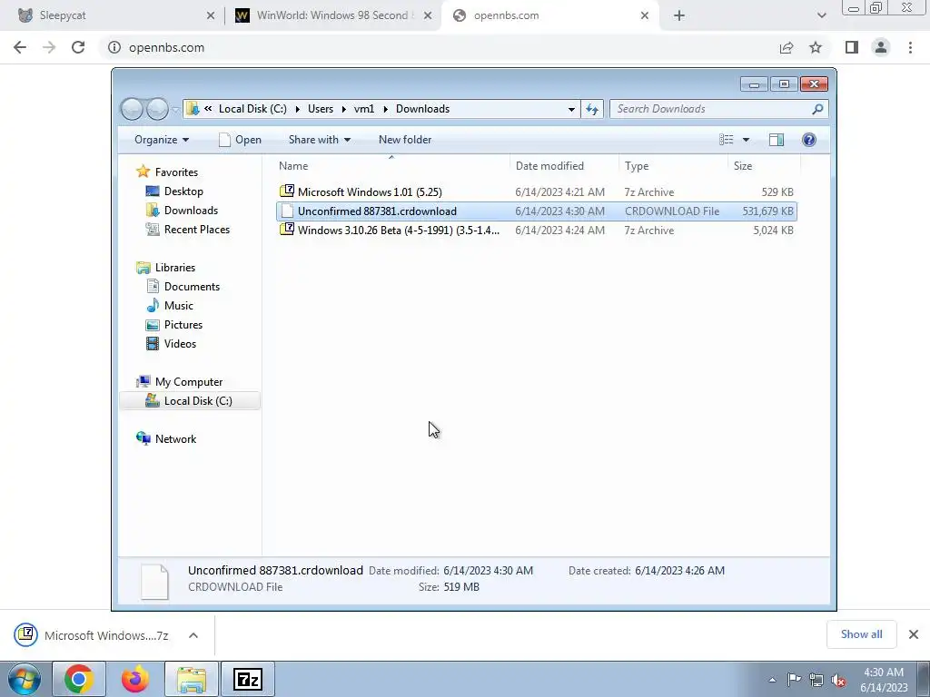Close the Chrome downloads bar

click(x=914, y=634)
